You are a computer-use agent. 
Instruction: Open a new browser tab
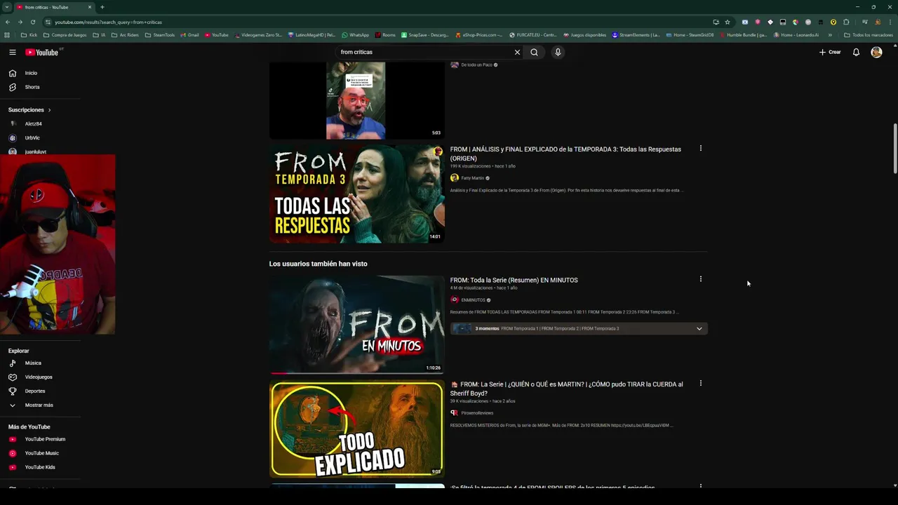[102, 7]
